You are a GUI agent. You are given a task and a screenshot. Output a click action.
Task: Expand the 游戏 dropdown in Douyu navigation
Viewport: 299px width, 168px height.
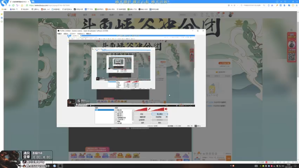pyautogui.click(x=121, y=15)
